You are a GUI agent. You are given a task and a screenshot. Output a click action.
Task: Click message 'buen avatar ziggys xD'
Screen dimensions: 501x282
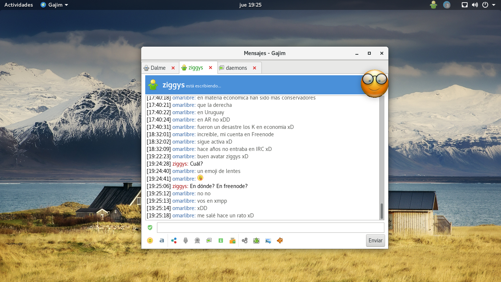(223, 156)
